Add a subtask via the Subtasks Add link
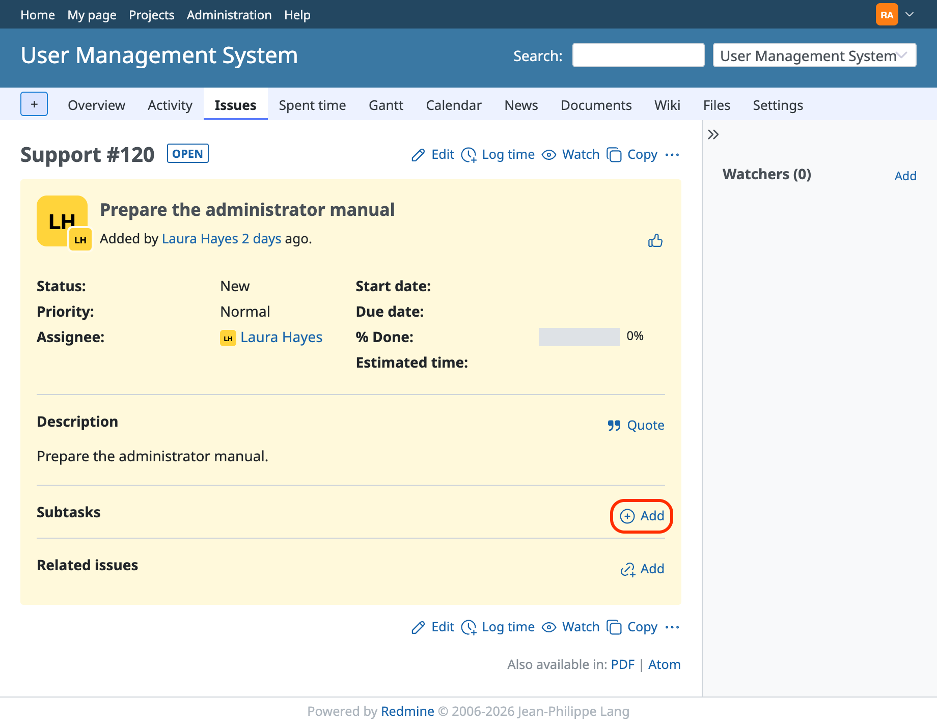Viewport: 937px width, 724px height. pos(642,516)
